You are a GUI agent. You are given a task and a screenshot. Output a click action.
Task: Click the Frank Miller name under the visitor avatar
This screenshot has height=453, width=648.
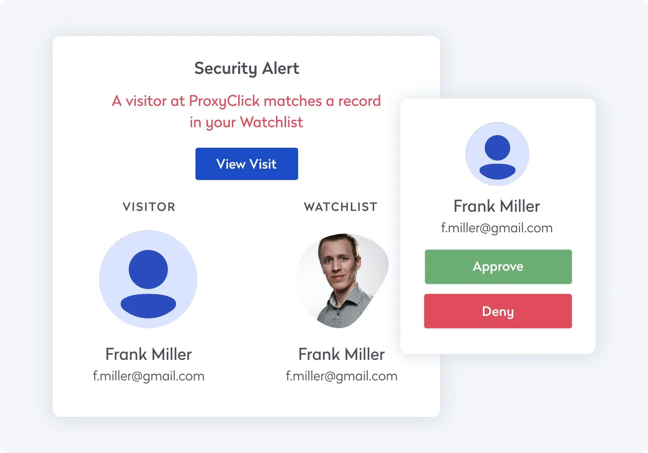click(148, 354)
